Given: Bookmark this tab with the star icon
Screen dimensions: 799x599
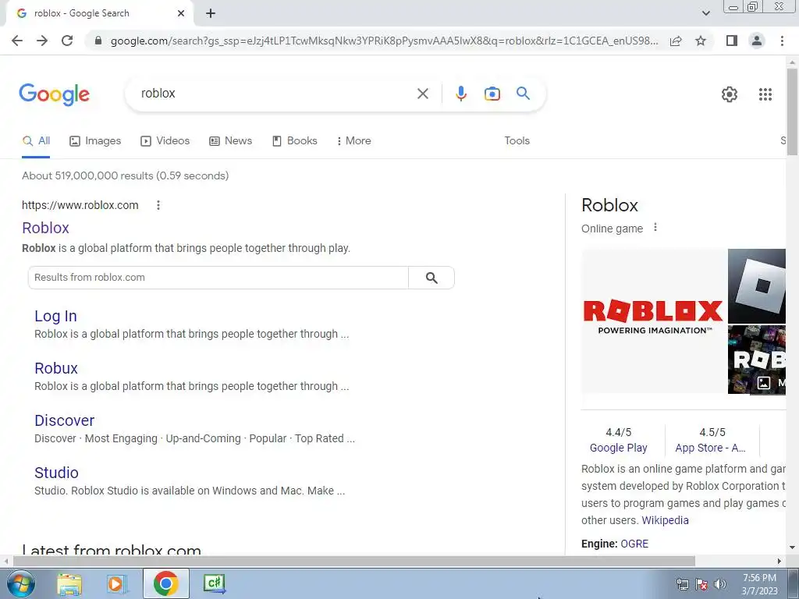Looking at the screenshot, I should click(x=701, y=41).
